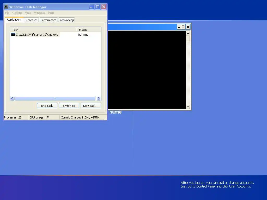Click the Task Manager resize grip corner

point(105,118)
